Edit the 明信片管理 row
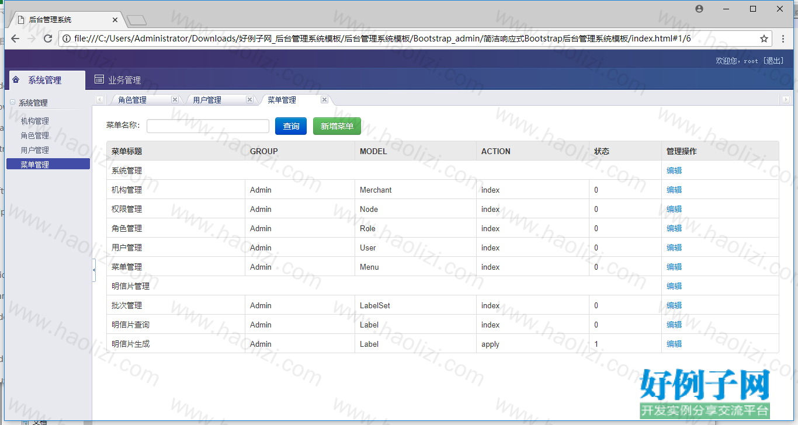This screenshot has width=798, height=425. click(x=674, y=286)
